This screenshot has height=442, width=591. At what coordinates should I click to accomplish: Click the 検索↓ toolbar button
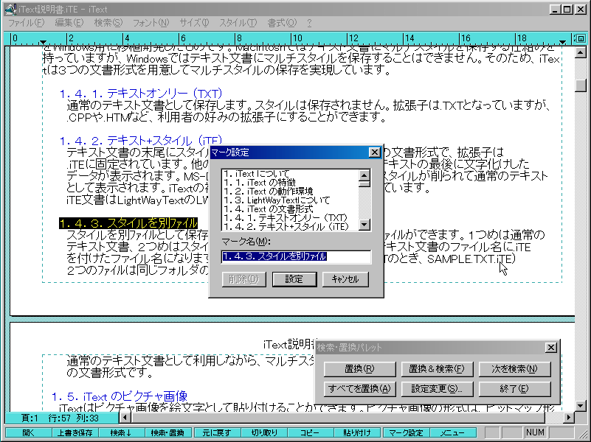(121, 432)
